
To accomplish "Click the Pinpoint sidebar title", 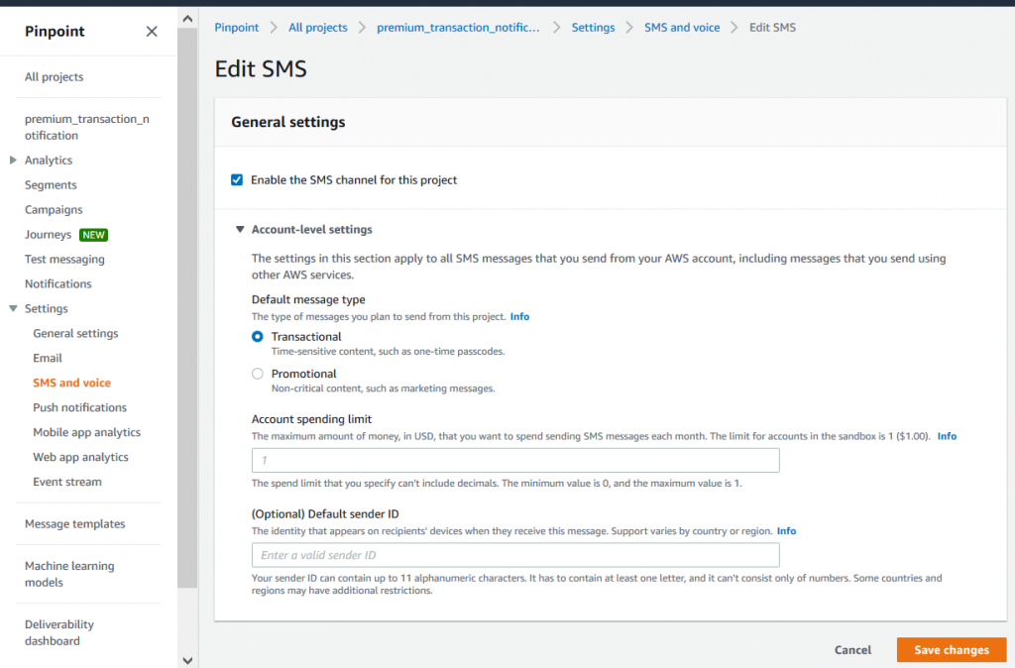I will click(x=56, y=31).
